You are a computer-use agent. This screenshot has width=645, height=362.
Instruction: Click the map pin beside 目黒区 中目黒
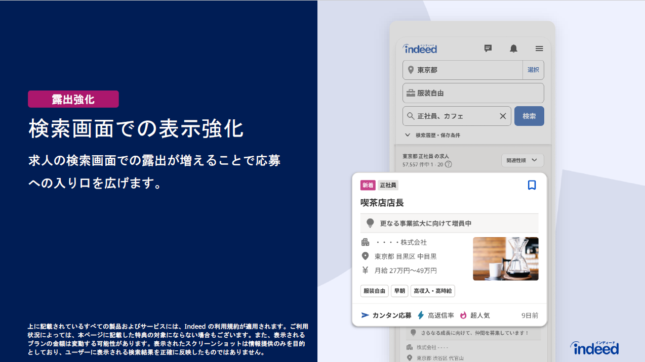coord(365,256)
